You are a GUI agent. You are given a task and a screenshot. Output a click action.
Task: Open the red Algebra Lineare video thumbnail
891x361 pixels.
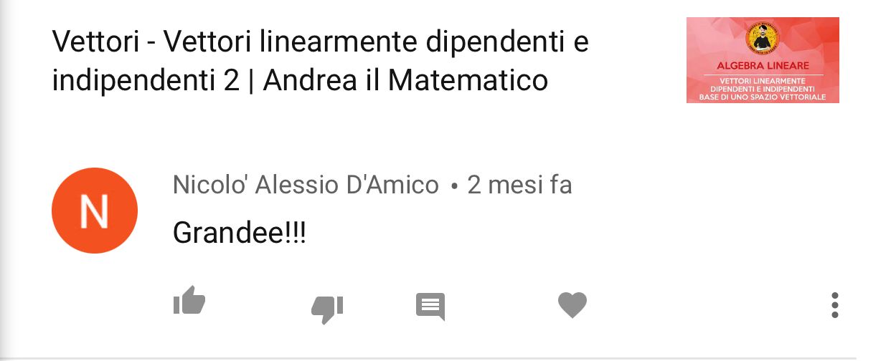(763, 60)
